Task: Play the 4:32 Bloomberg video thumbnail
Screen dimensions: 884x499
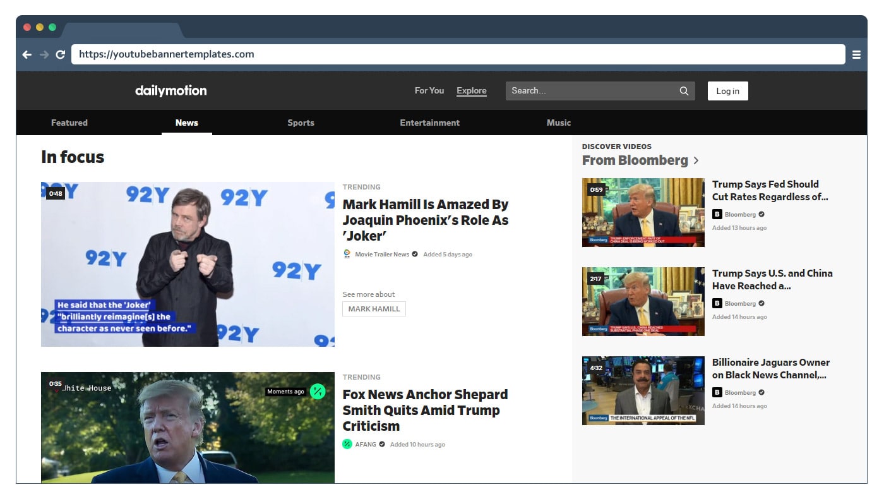Action: (x=643, y=390)
